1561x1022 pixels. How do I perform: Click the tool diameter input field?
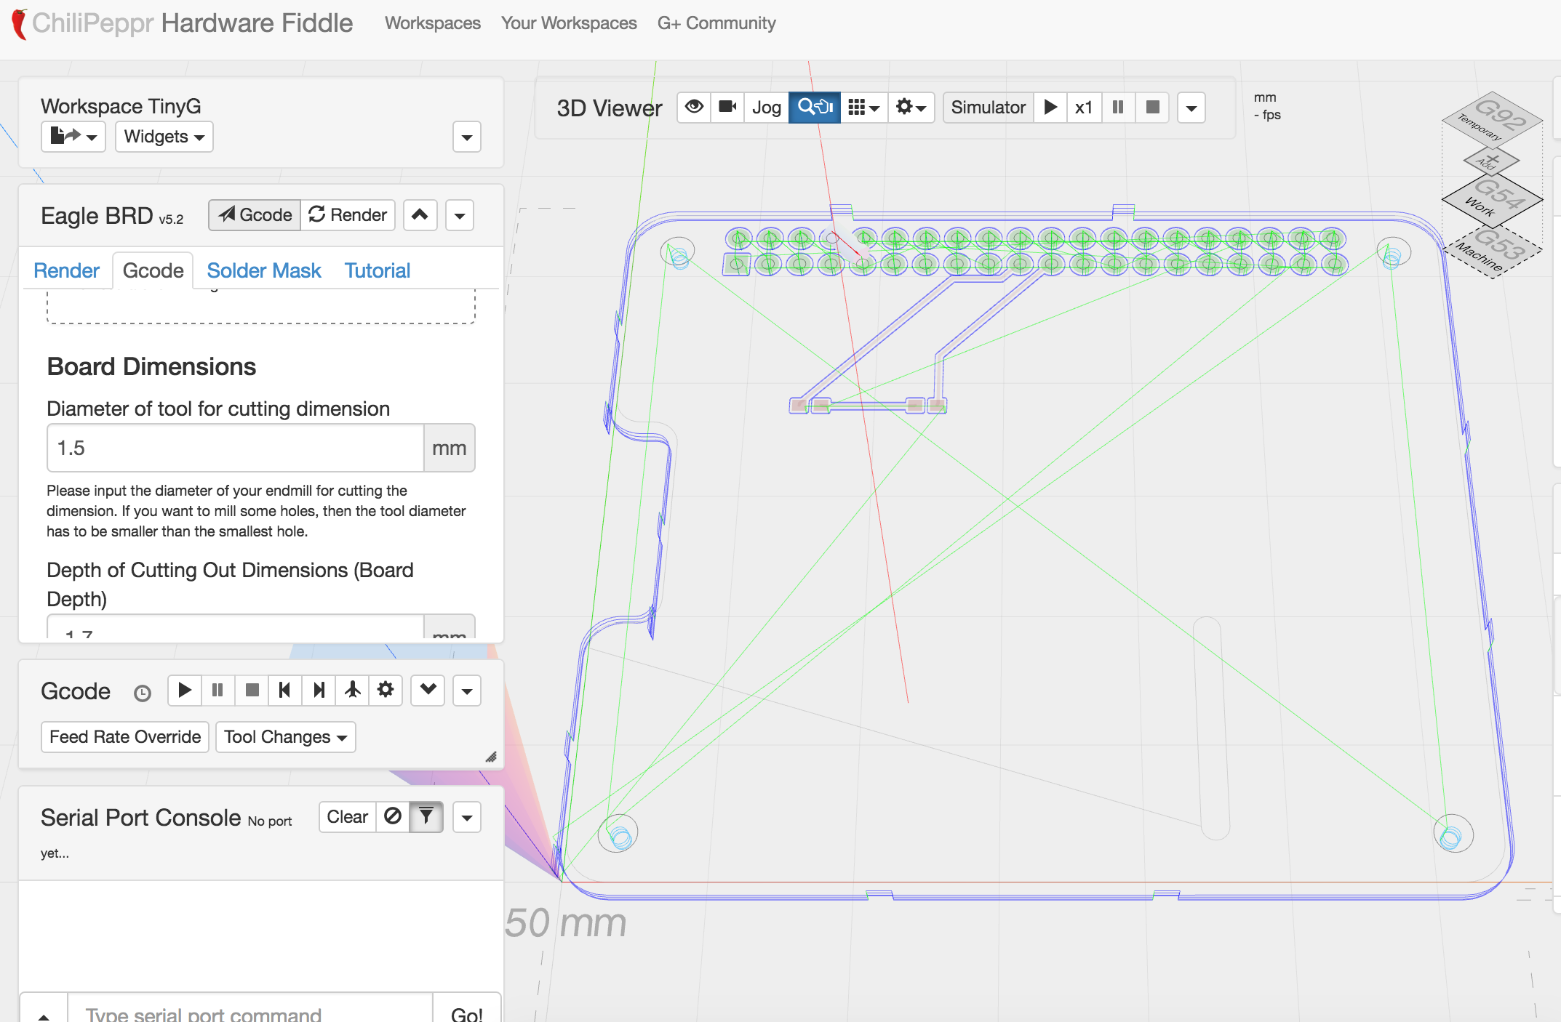[236, 448]
